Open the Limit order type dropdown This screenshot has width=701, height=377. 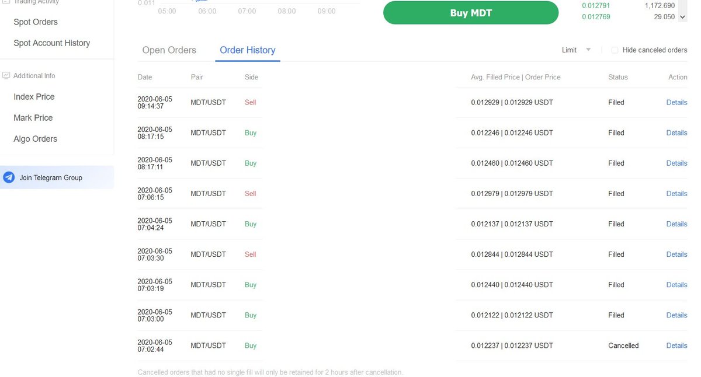[x=576, y=50]
